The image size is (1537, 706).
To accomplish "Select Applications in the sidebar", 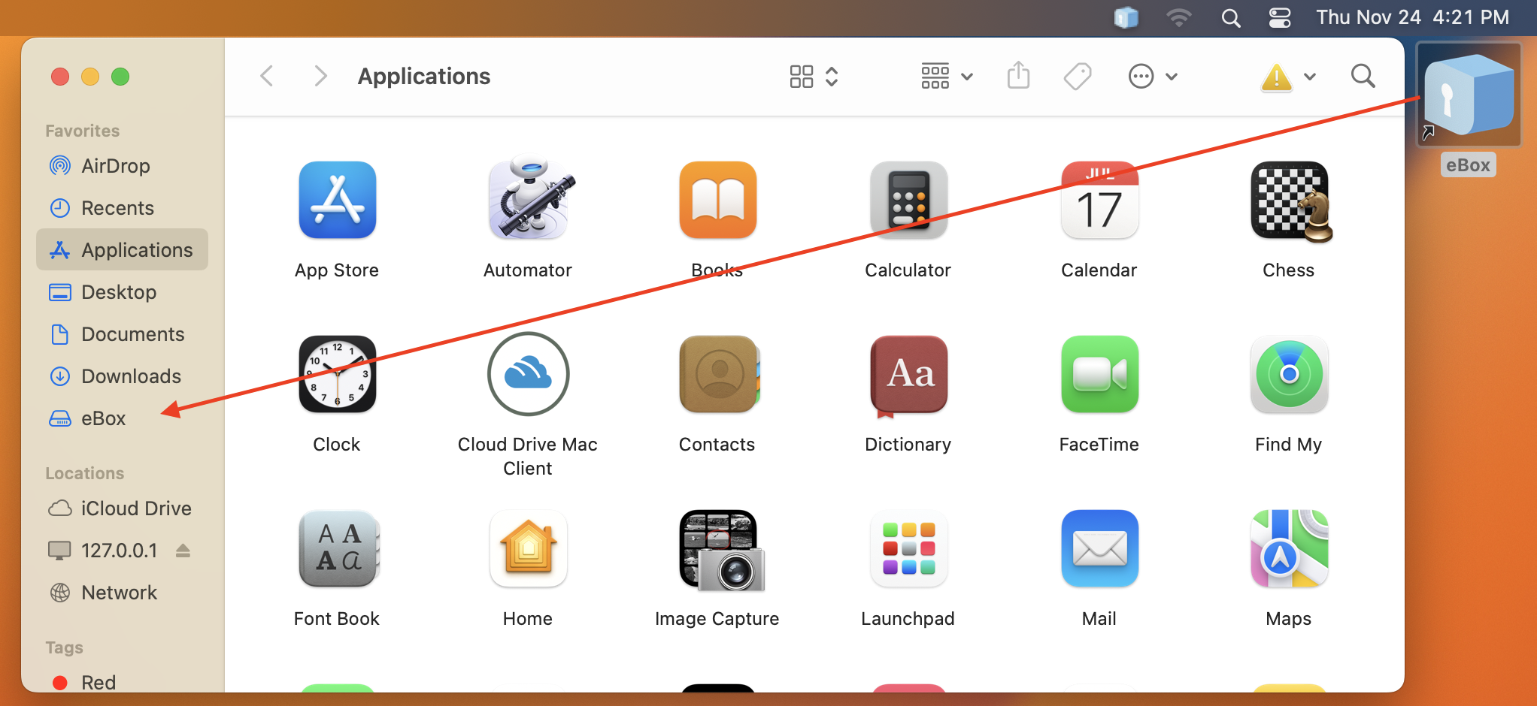I will 122,250.
